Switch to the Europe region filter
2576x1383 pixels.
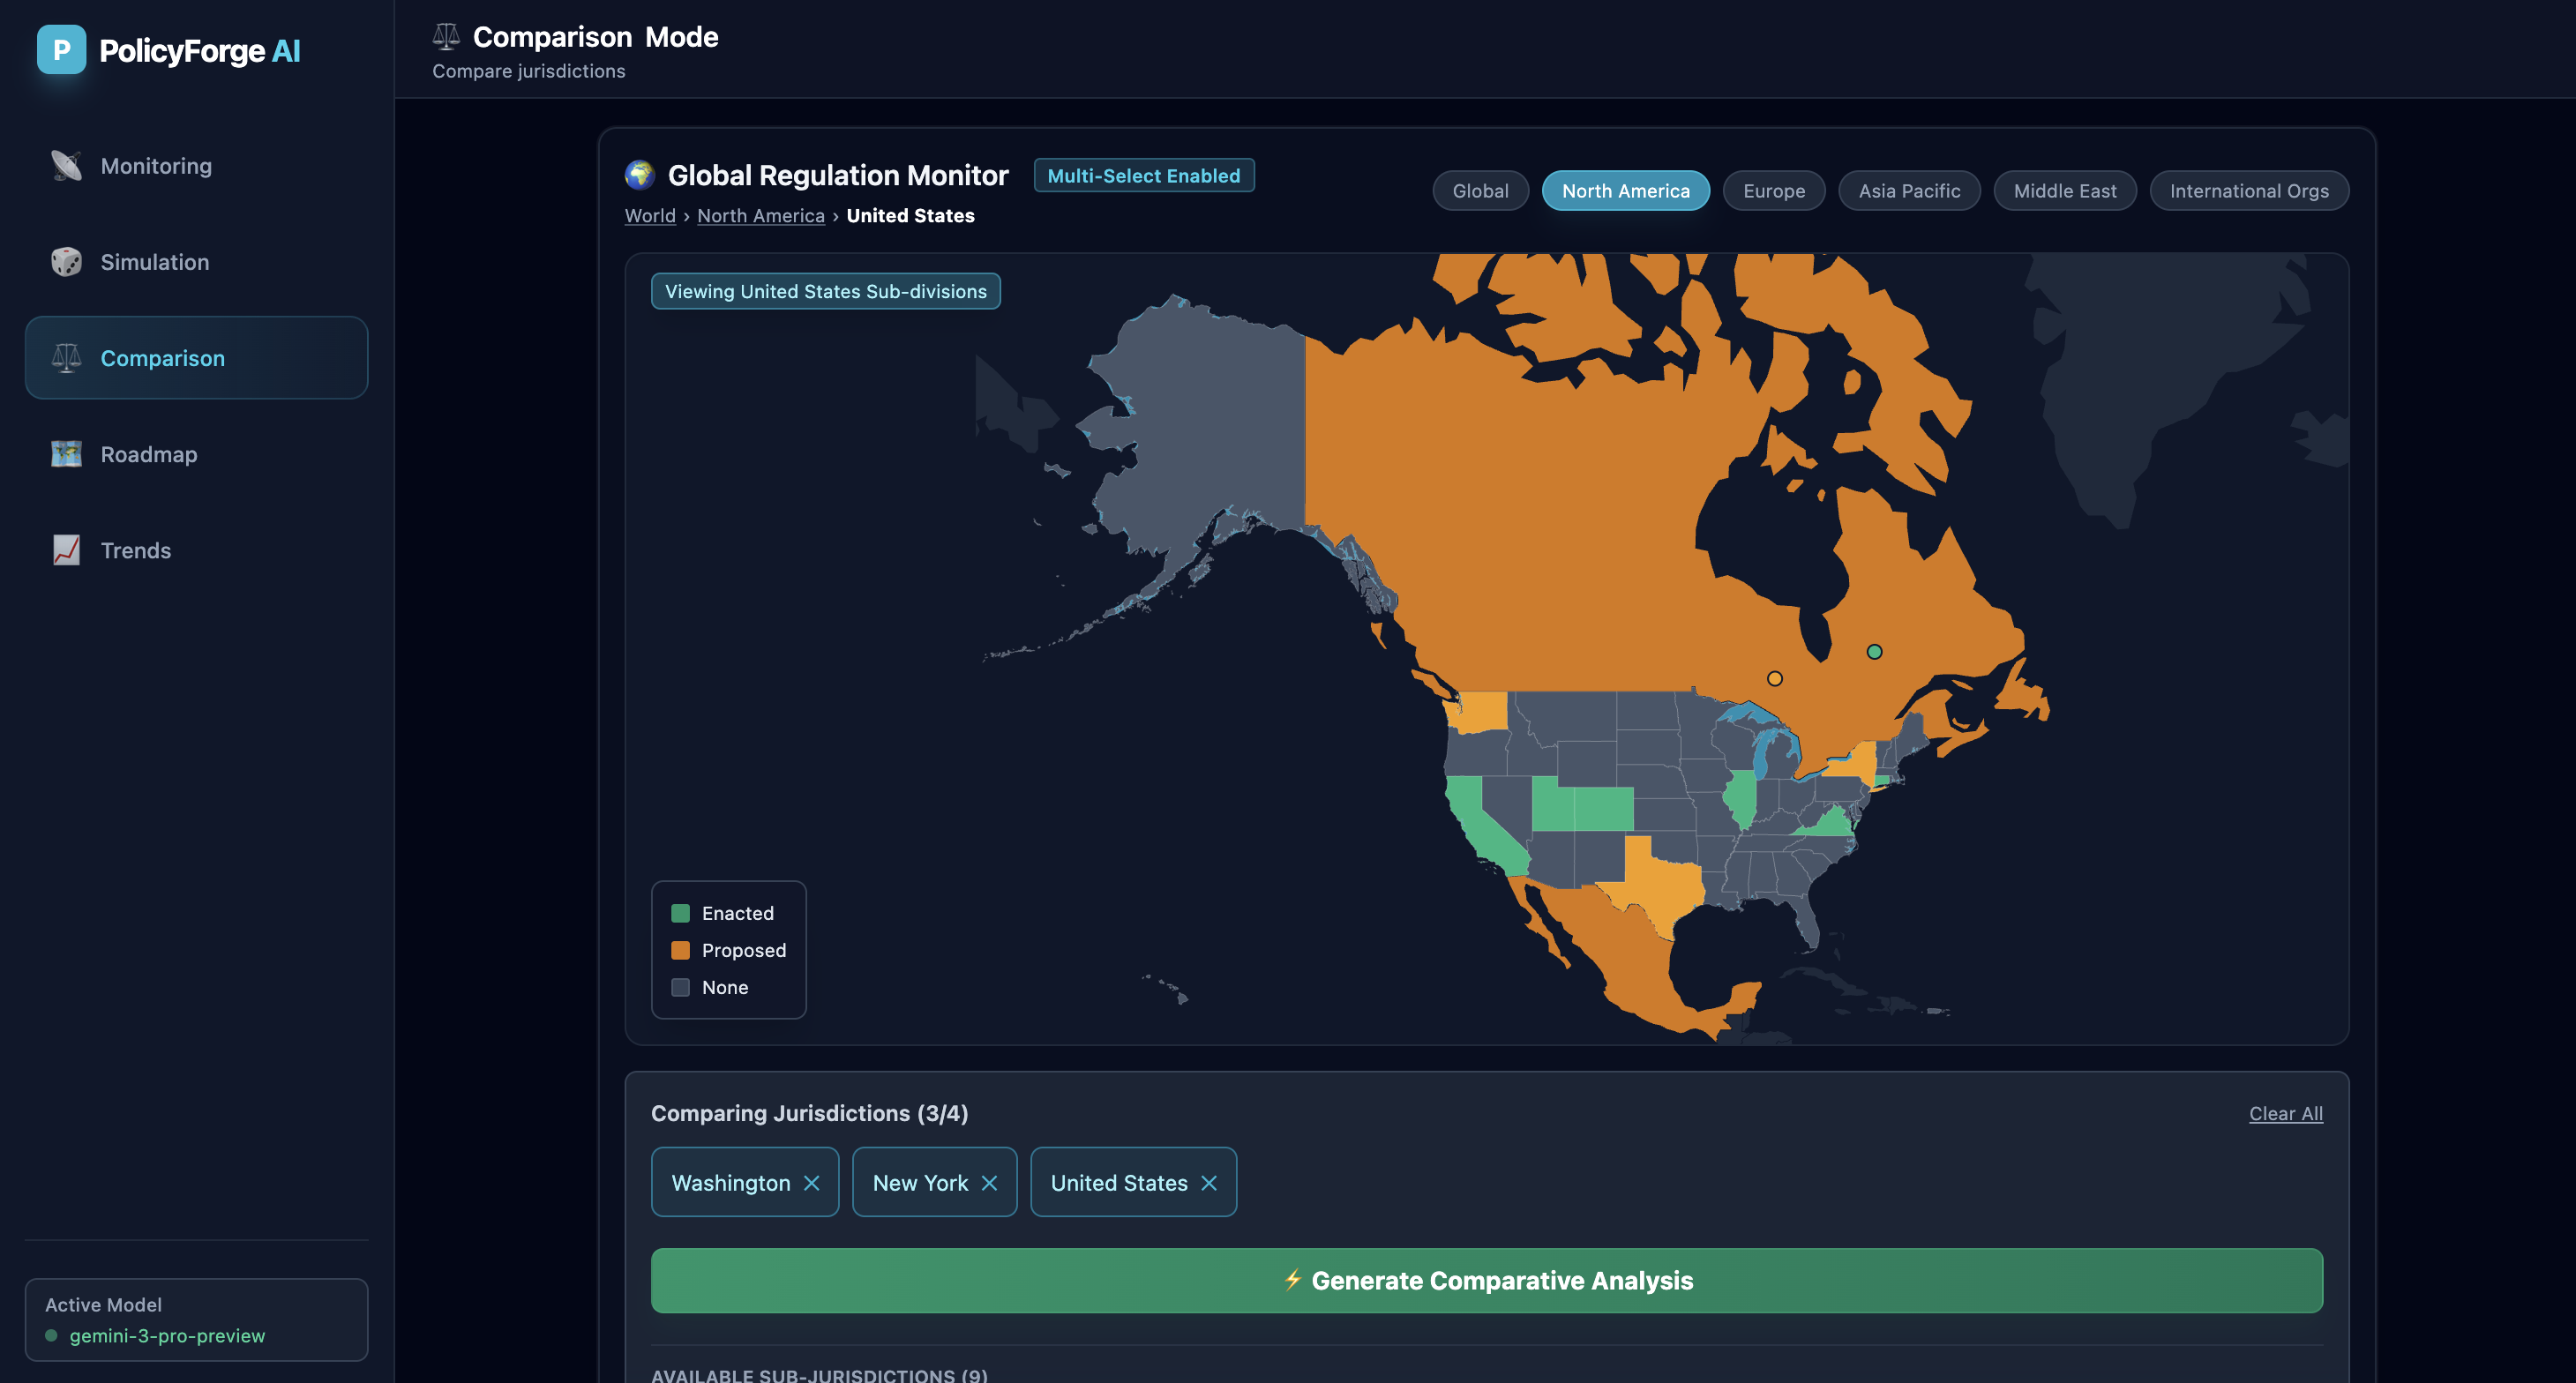[1773, 191]
